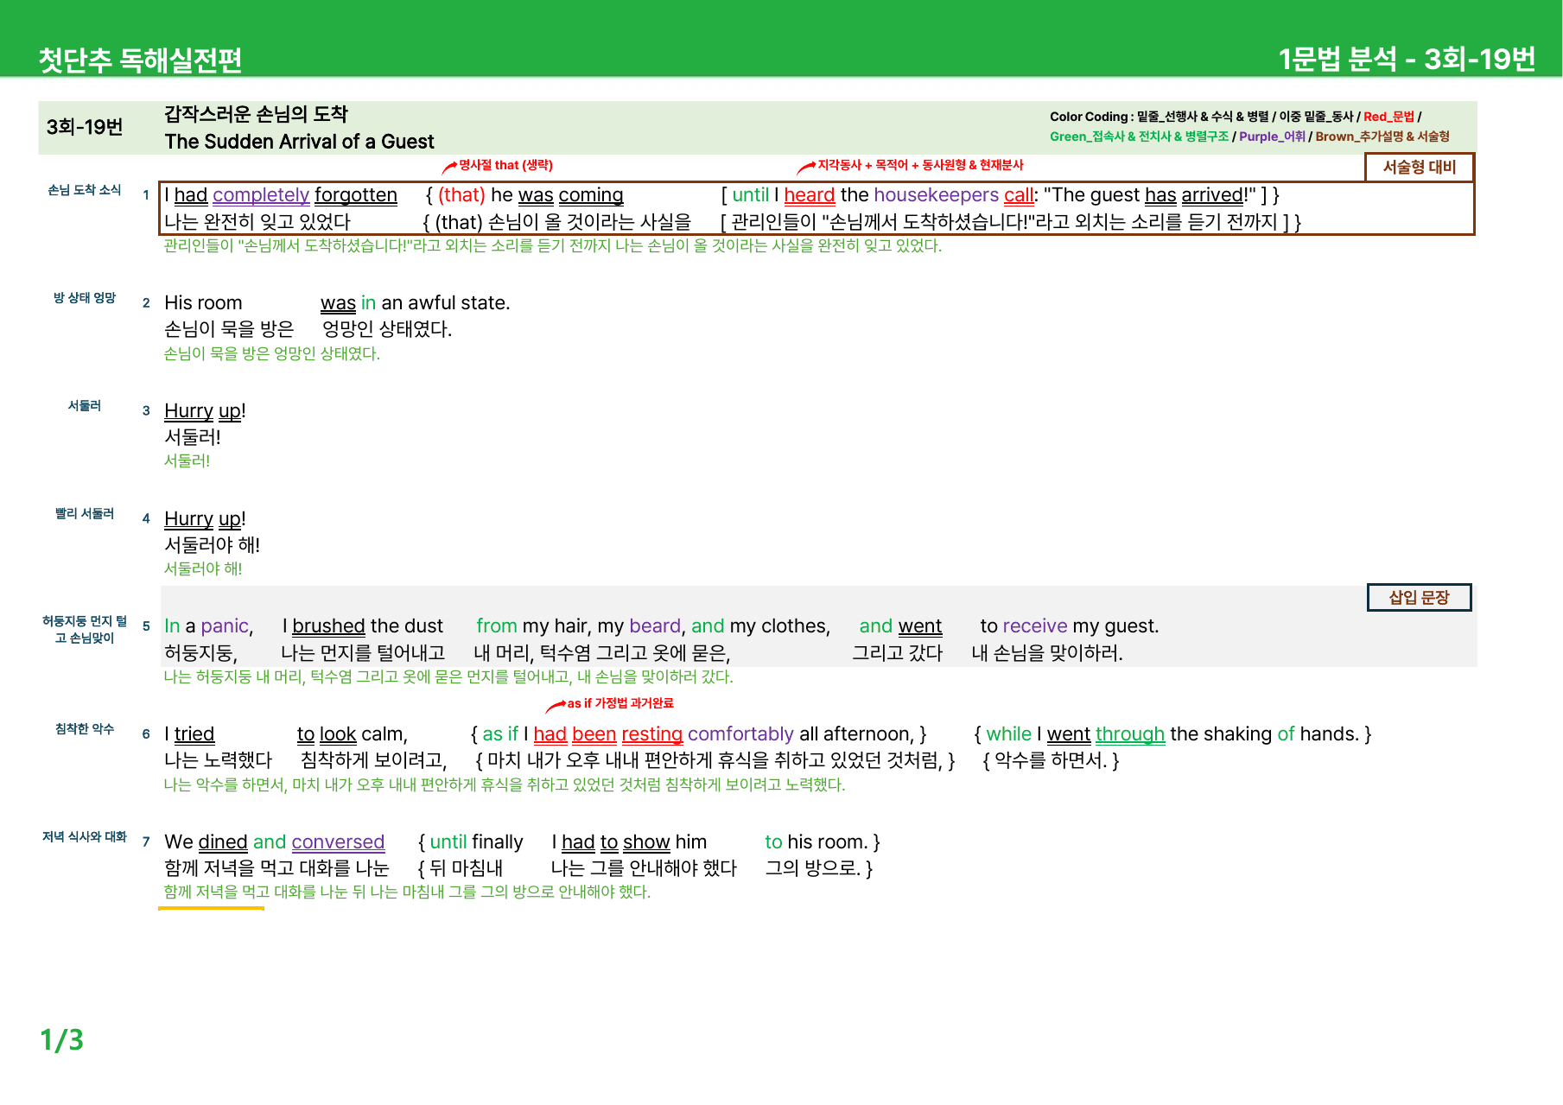Click the side label 손님 도착 소식
Screen dimensions: 1563x1105
click(85, 190)
